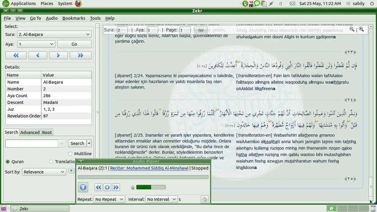The image size is (377, 212).
Task: Adjust the Audio Player volume slider
Action: 151,187
